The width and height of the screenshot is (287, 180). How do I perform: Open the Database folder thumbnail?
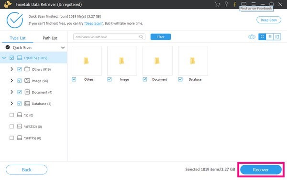click(193, 61)
